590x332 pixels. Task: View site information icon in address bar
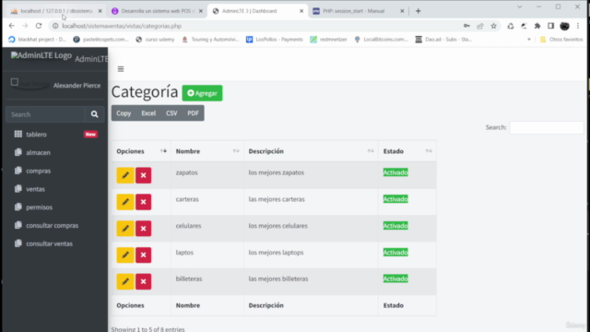(x=55, y=26)
